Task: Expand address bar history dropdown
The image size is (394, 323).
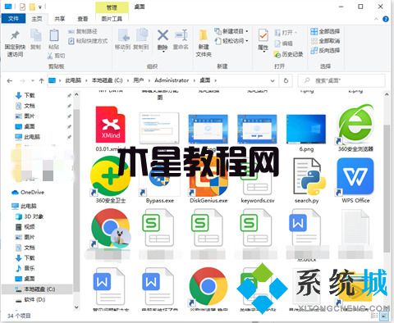Action: [x=273, y=80]
